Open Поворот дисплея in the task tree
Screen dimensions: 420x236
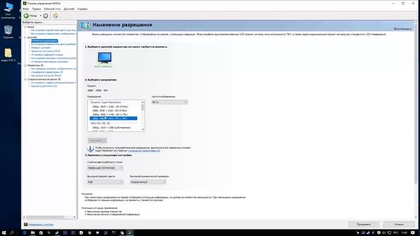(41, 48)
